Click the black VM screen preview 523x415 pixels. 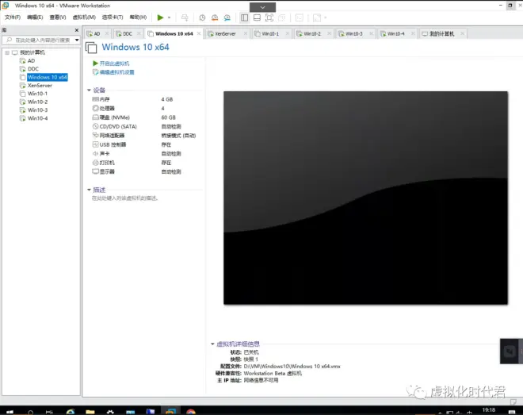(x=365, y=198)
